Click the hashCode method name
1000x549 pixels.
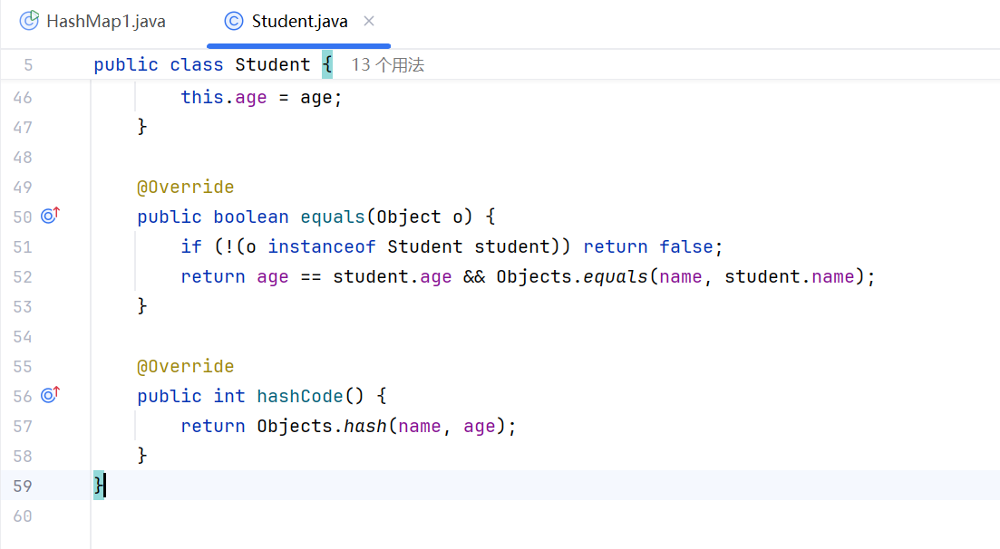tap(300, 396)
